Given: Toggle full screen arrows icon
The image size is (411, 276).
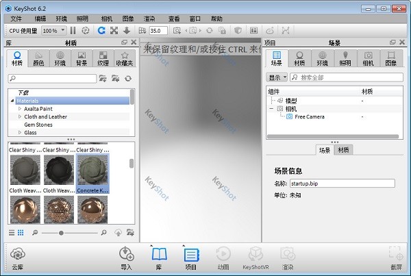Looking at the screenshot, I should (114, 31).
